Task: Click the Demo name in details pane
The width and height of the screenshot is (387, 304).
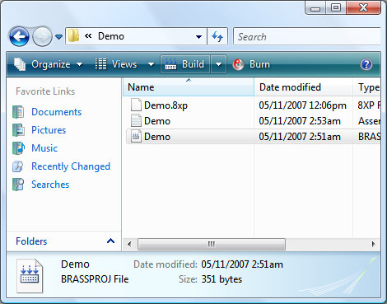Action: tap(75, 264)
